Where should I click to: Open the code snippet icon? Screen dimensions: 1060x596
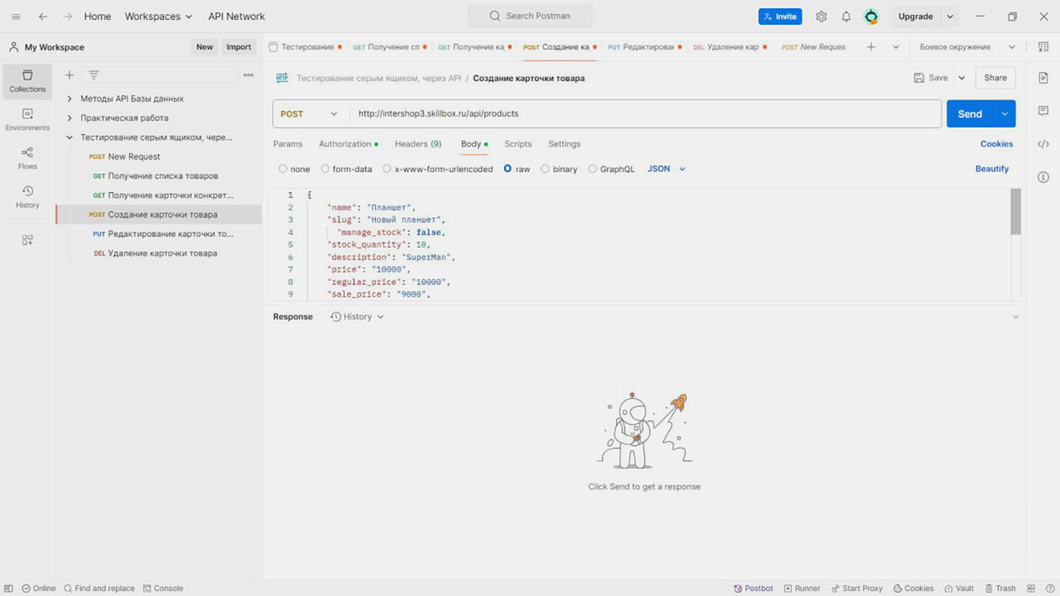[1043, 144]
